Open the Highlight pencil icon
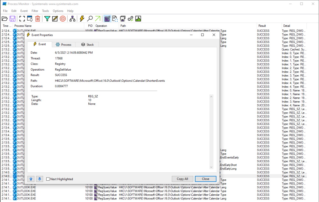Viewport: 319px width, 202px height. 55,19
